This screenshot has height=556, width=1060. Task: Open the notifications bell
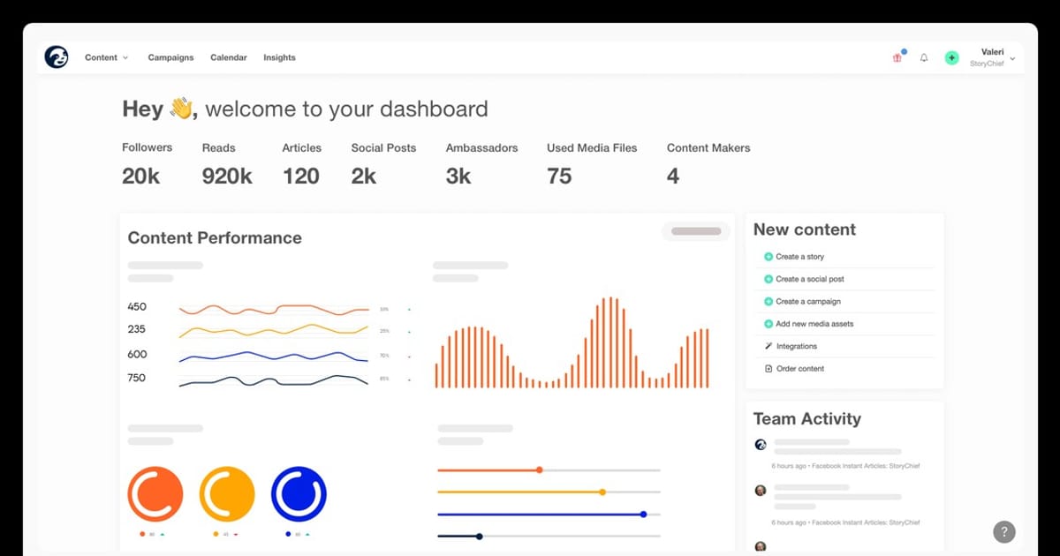pos(924,58)
